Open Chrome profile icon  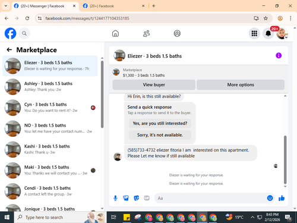click(280, 18)
